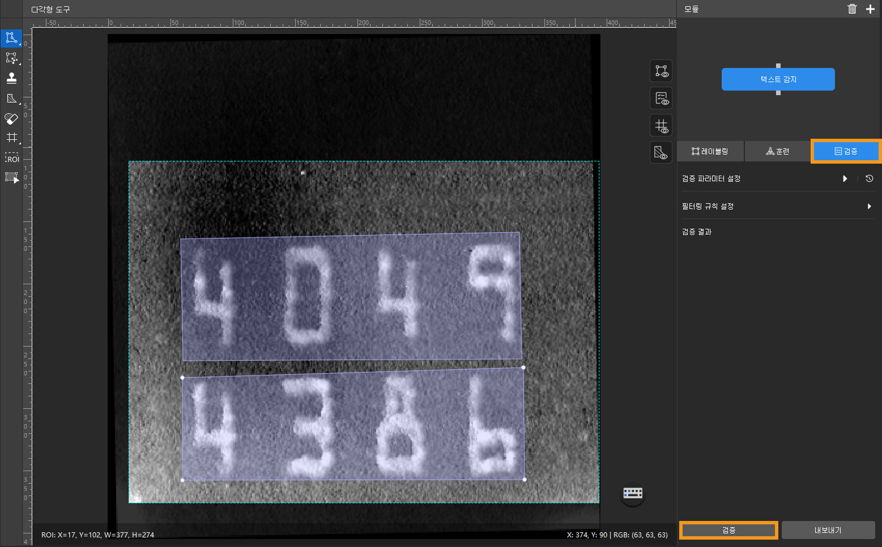The height and width of the screenshot is (547, 882).
Task: Select the ROI tool
Action: (11, 157)
